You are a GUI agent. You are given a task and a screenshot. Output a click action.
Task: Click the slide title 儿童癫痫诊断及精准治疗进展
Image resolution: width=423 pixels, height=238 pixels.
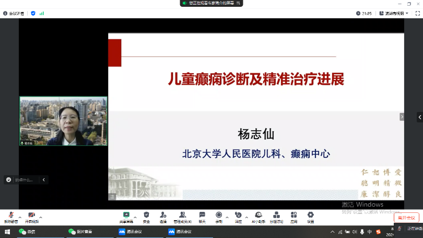256,79
